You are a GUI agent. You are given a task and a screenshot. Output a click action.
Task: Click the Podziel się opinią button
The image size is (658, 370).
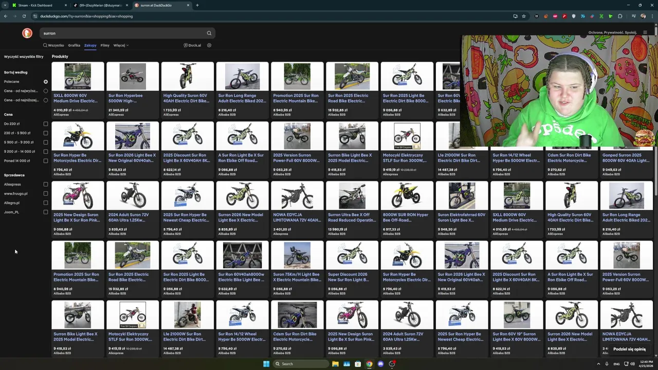629,349
